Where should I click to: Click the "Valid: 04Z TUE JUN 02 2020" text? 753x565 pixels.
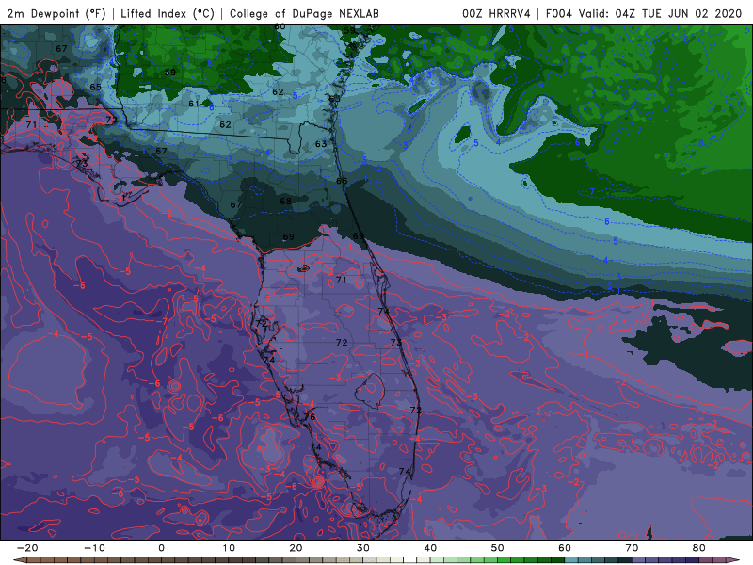660,13
